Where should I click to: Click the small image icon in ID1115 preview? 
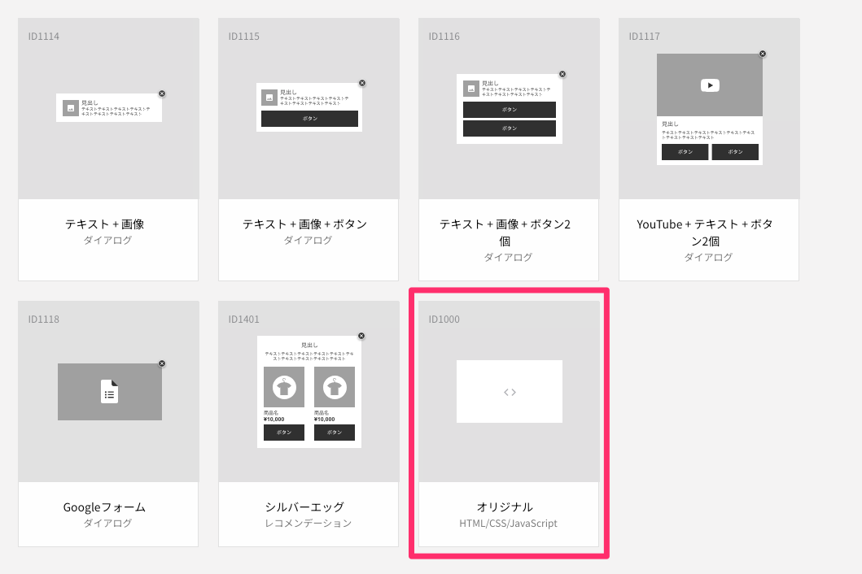coord(268,98)
